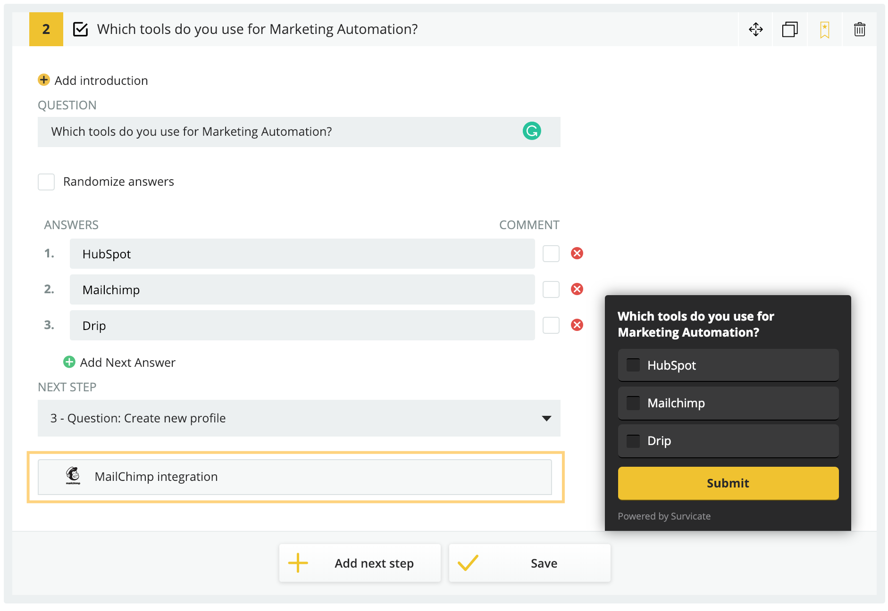Image resolution: width=888 pixels, height=611 pixels.
Task: Click the Add Next Answer link
Action: pos(127,363)
